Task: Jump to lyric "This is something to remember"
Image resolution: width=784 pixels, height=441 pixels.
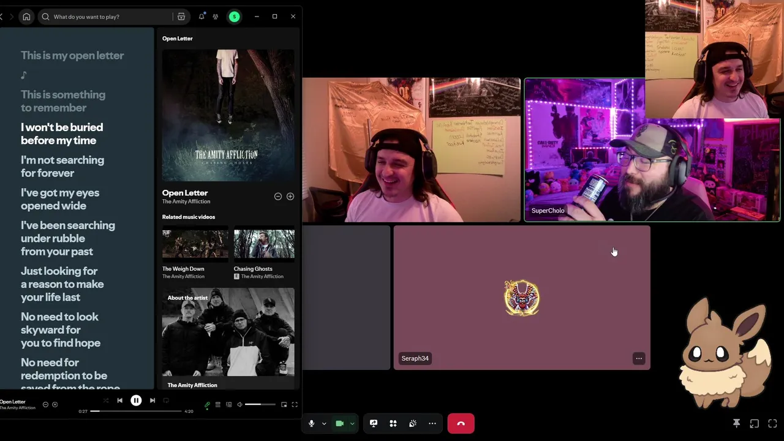Action: pyautogui.click(x=63, y=101)
